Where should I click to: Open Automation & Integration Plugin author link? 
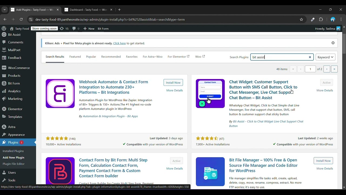110,116
